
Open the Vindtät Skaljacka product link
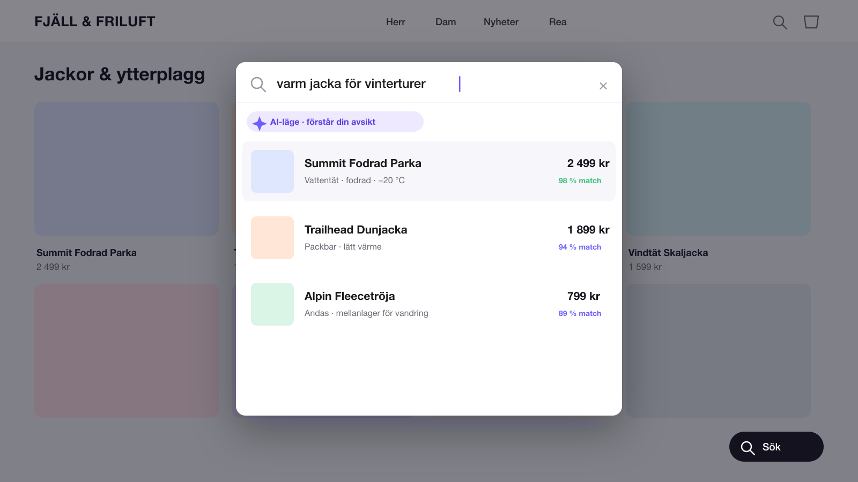pyautogui.click(x=668, y=253)
